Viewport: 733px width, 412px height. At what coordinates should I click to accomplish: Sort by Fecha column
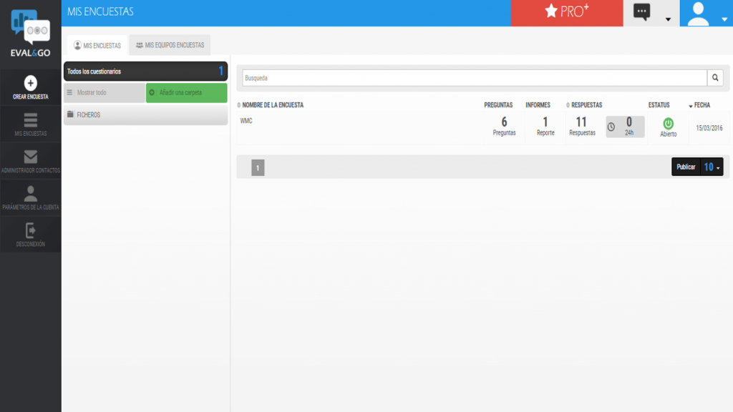701,105
